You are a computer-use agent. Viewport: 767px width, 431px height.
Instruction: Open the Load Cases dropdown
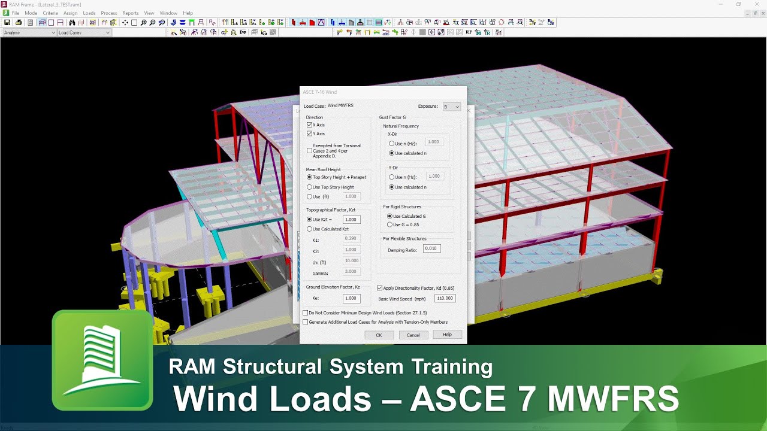coord(84,32)
